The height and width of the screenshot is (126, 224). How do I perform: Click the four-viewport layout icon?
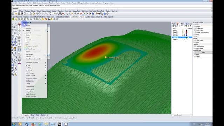coord(60,14)
